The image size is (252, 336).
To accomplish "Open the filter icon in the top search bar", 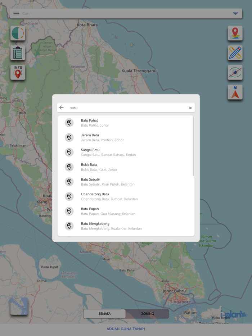I will (x=235, y=14).
